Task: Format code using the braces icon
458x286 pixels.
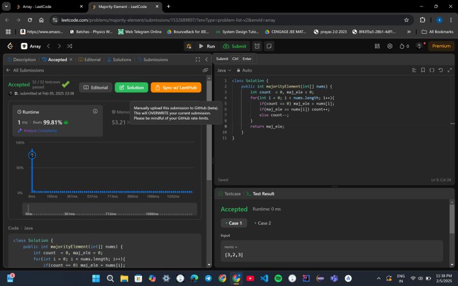Action: click(x=432, y=70)
